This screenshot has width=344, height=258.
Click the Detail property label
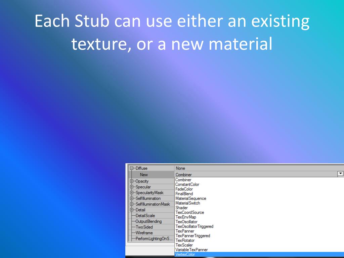pos(140,210)
